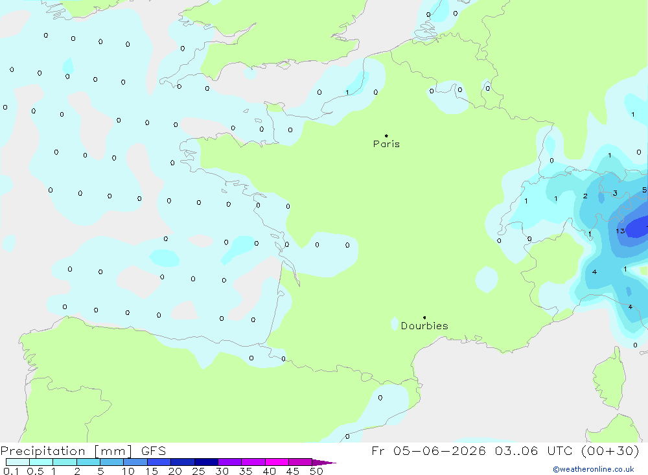Click the '25' legend scale number
Screen dimensions: 648x475
(x=198, y=471)
